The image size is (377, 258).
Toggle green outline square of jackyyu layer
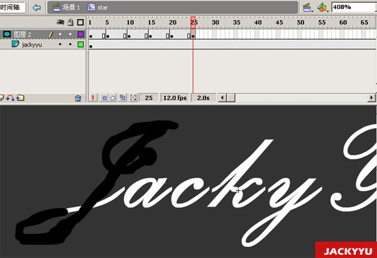(81, 44)
